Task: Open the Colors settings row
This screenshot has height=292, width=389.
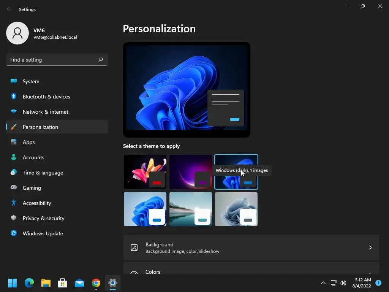Action: [251, 268]
